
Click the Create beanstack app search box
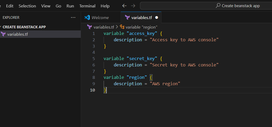(206, 6)
